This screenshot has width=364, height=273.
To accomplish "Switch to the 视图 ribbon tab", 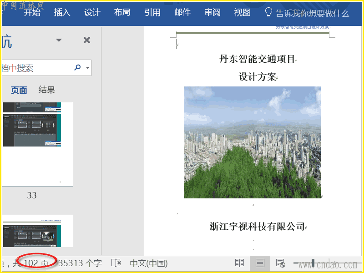I will [243, 12].
